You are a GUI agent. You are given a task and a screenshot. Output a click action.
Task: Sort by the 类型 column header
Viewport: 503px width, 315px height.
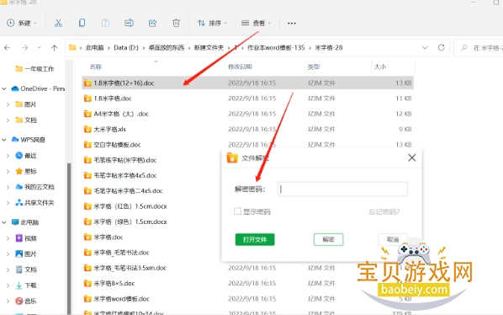pyautogui.click(x=314, y=67)
